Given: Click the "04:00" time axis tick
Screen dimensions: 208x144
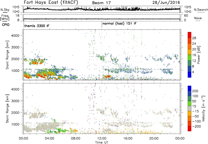Looking at the screenshot, I should 49,139.
